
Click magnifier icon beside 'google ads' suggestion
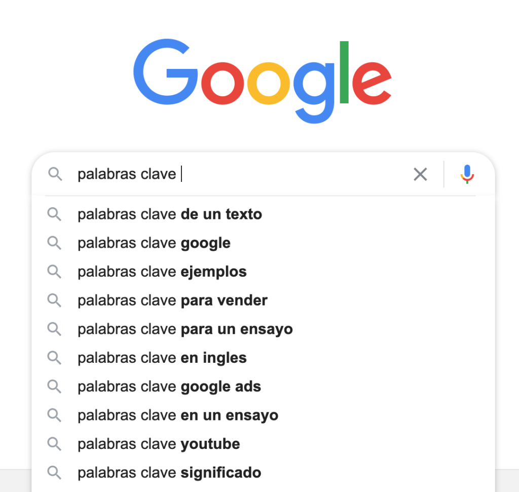click(54, 387)
